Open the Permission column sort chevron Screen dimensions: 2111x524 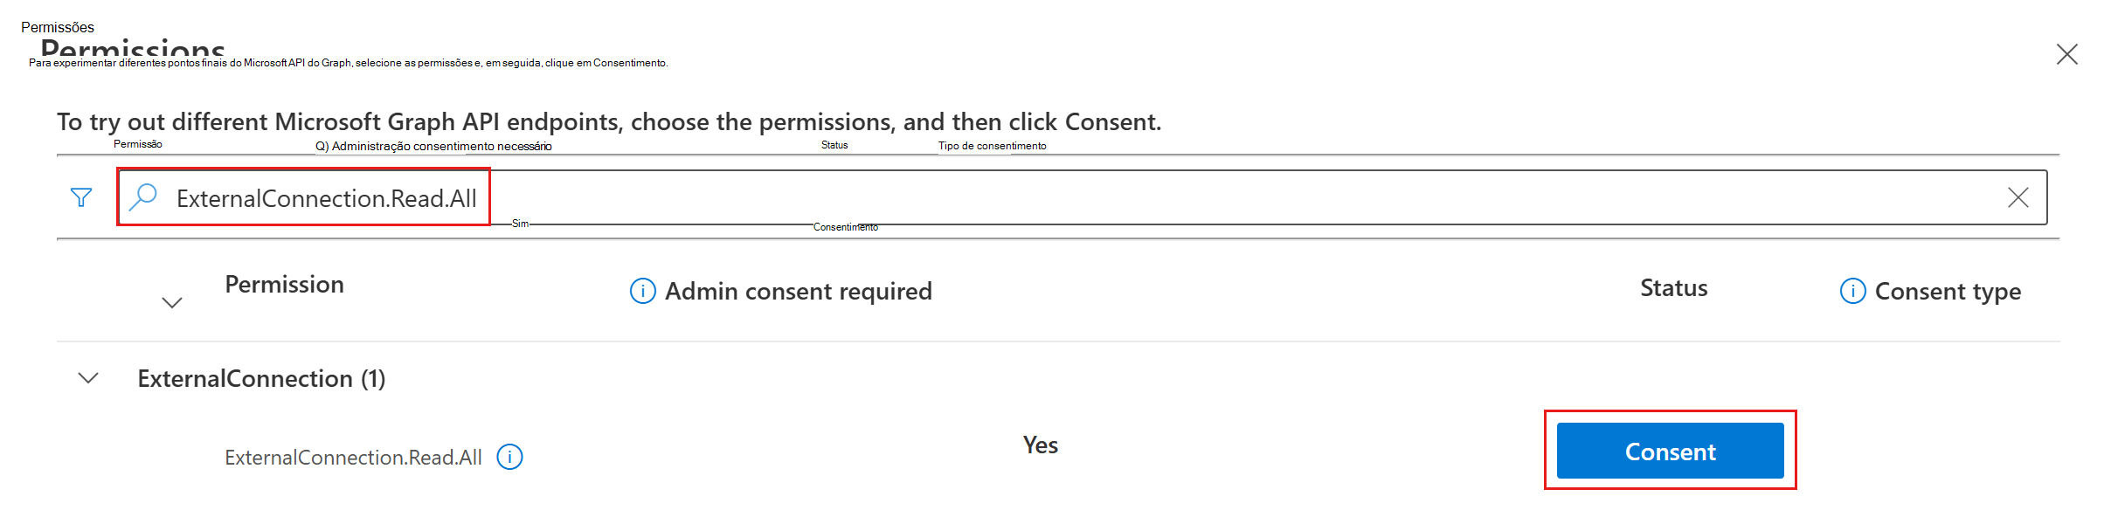171,302
